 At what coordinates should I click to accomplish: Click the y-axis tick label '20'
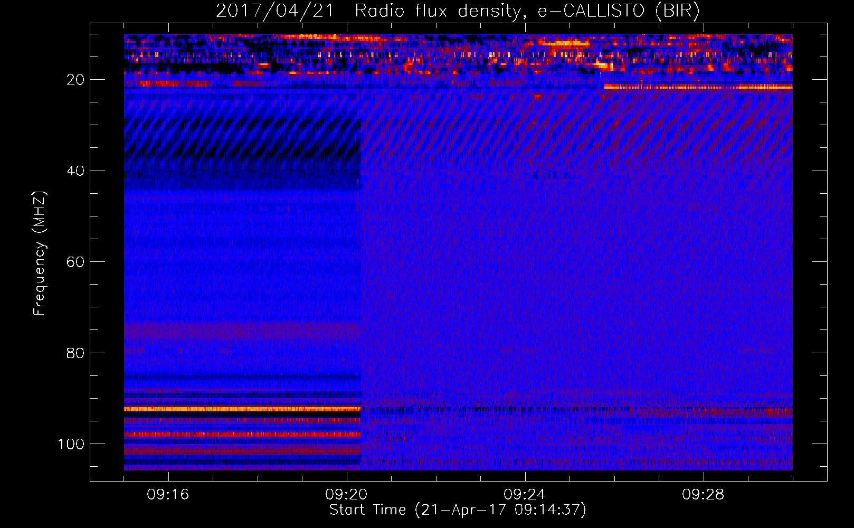pyautogui.click(x=76, y=80)
